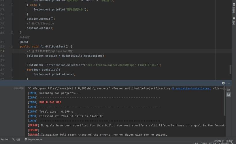This screenshot has width=236, height=144.
Task: Change UTF-8 file encoding in status bar
Action: tap(213, 143)
